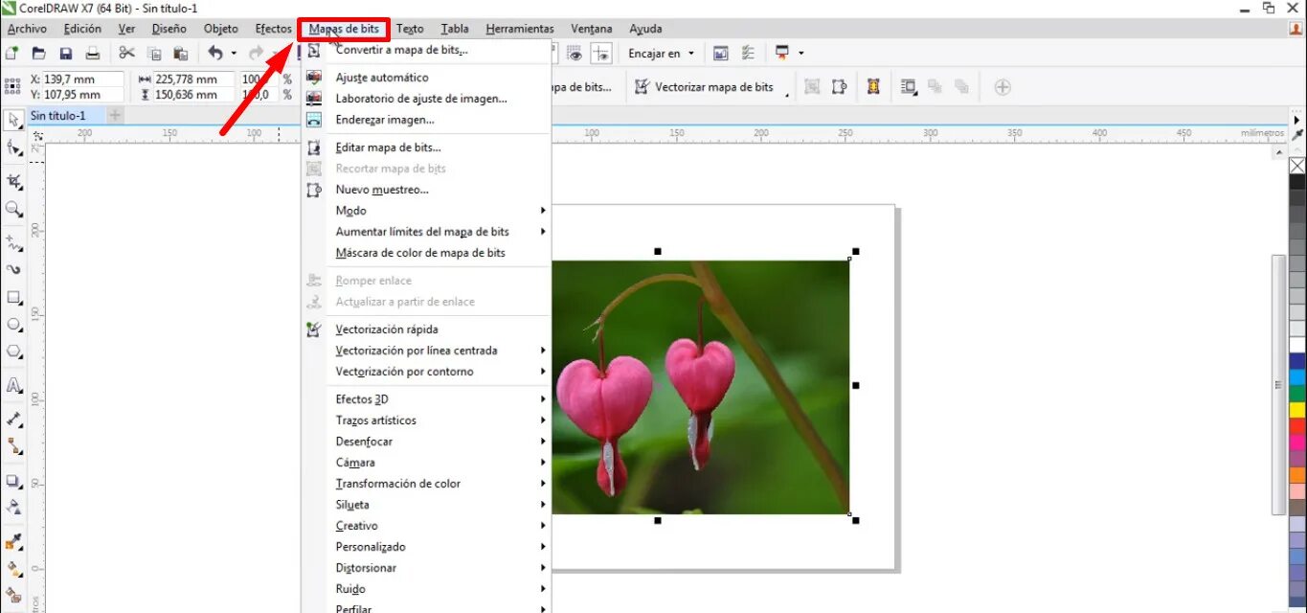The height and width of the screenshot is (613, 1307).
Task: Select the Connector tool
Action: coord(14,446)
